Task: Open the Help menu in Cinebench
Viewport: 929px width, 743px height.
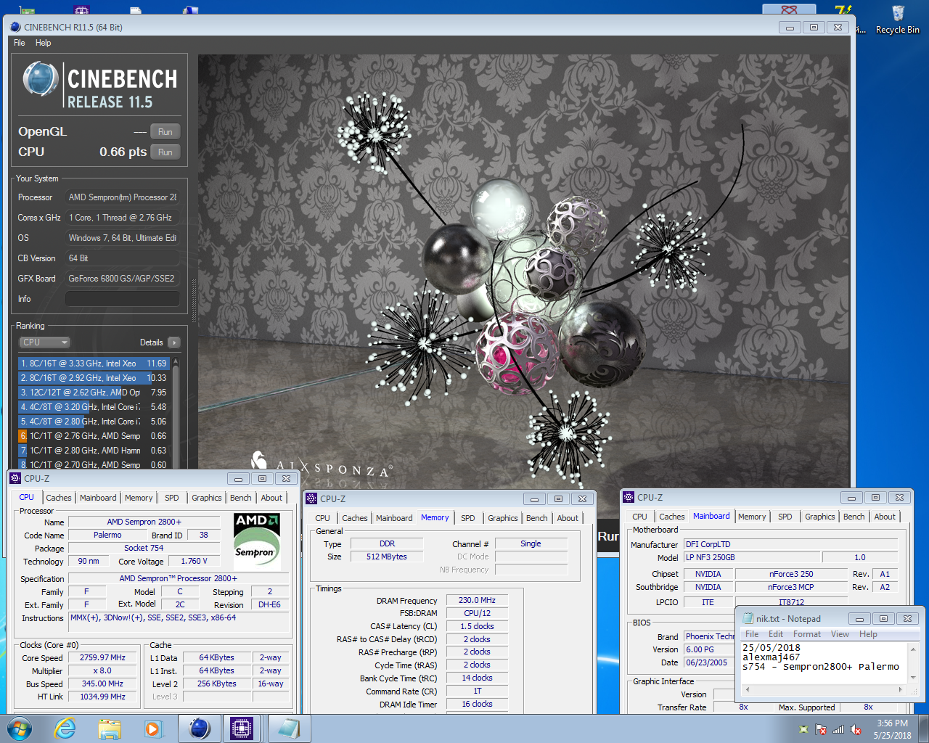Action: (x=44, y=43)
